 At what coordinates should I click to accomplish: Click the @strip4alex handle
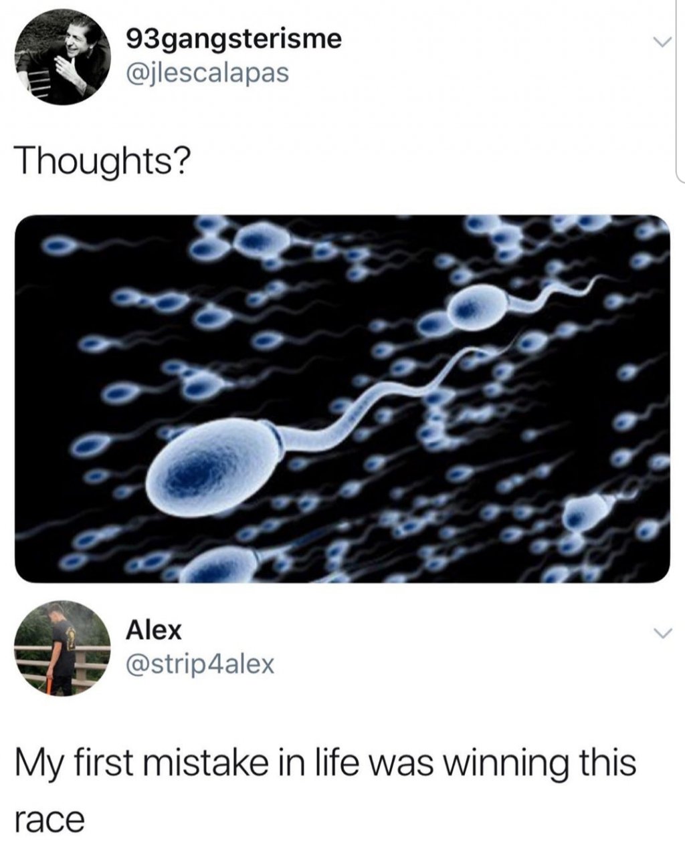(200, 663)
